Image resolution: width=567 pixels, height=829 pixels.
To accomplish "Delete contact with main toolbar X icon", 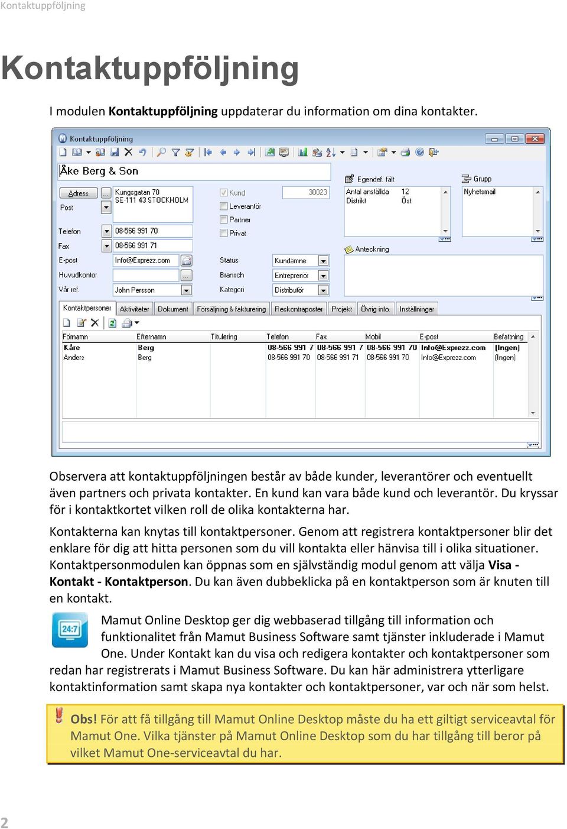I will tap(128, 153).
